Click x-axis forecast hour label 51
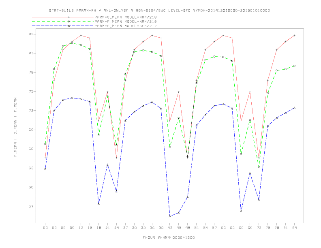Screen dimensions: 321x248 [197, 228]
